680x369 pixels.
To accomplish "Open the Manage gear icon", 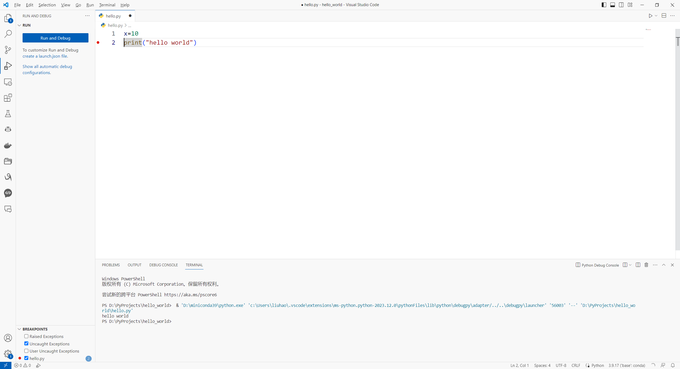I will click(8, 354).
